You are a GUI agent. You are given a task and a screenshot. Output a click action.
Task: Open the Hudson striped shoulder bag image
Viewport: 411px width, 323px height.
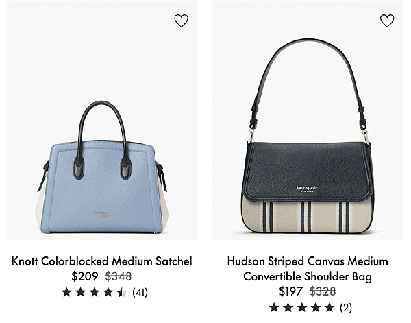tap(308, 120)
